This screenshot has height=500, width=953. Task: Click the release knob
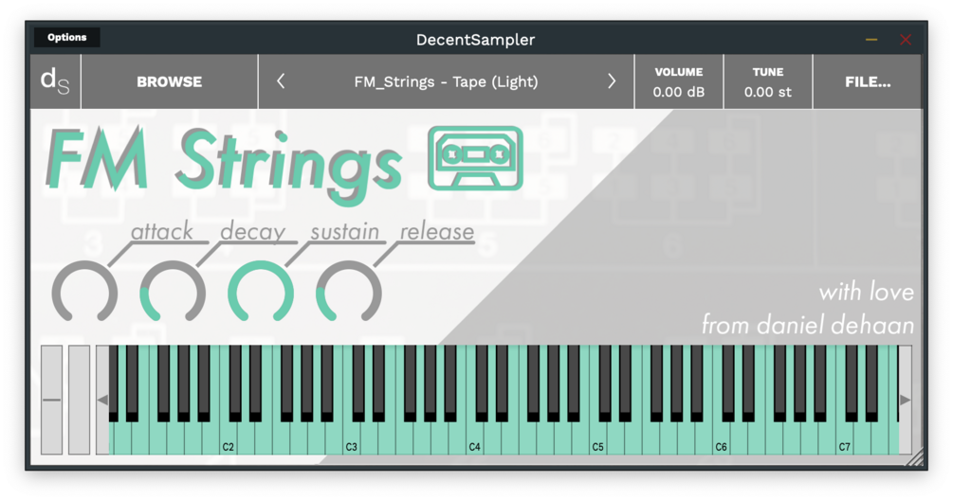pyautogui.click(x=349, y=292)
